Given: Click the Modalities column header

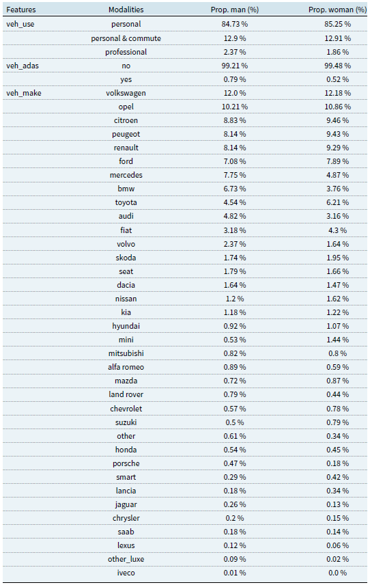Looking at the screenshot, I should click(x=126, y=10).
